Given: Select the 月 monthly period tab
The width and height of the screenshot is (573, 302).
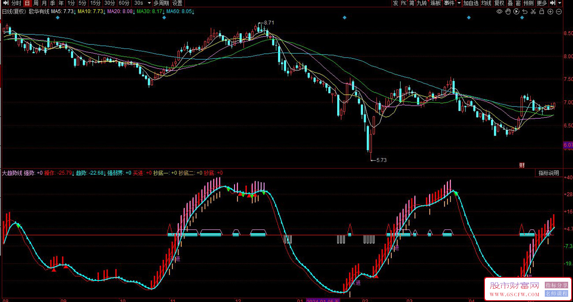Looking at the screenshot, I should pos(44,3).
